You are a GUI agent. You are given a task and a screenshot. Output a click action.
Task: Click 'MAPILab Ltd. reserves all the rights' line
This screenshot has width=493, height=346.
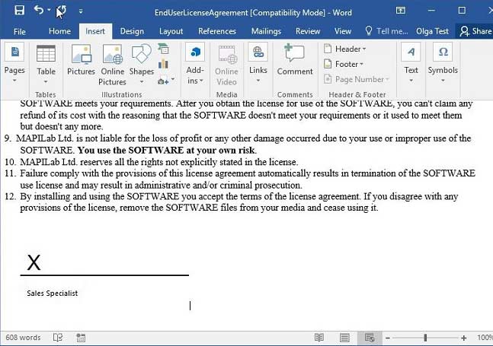[x=158, y=162]
